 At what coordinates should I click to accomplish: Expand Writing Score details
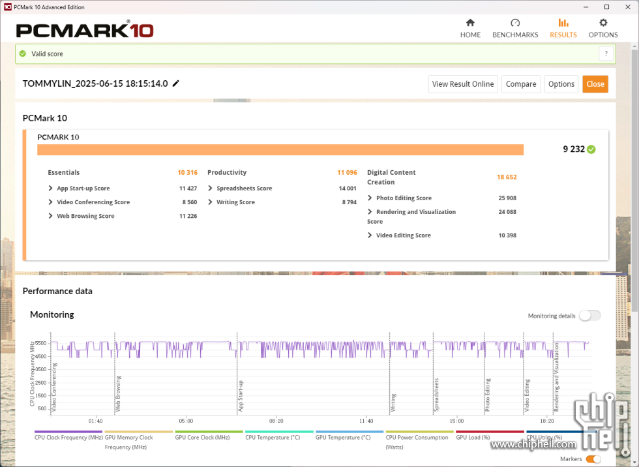[x=210, y=202]
